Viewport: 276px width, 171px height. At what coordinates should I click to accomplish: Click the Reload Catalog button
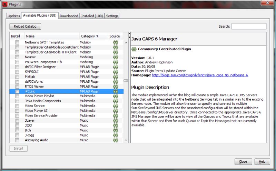coord(25,27)
